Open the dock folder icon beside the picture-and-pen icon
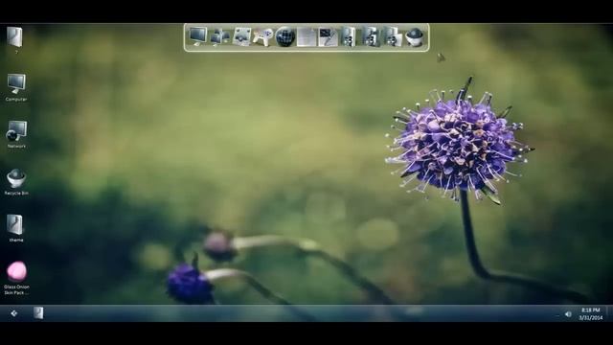The image size is (613, 345). (x=349, y=36)
